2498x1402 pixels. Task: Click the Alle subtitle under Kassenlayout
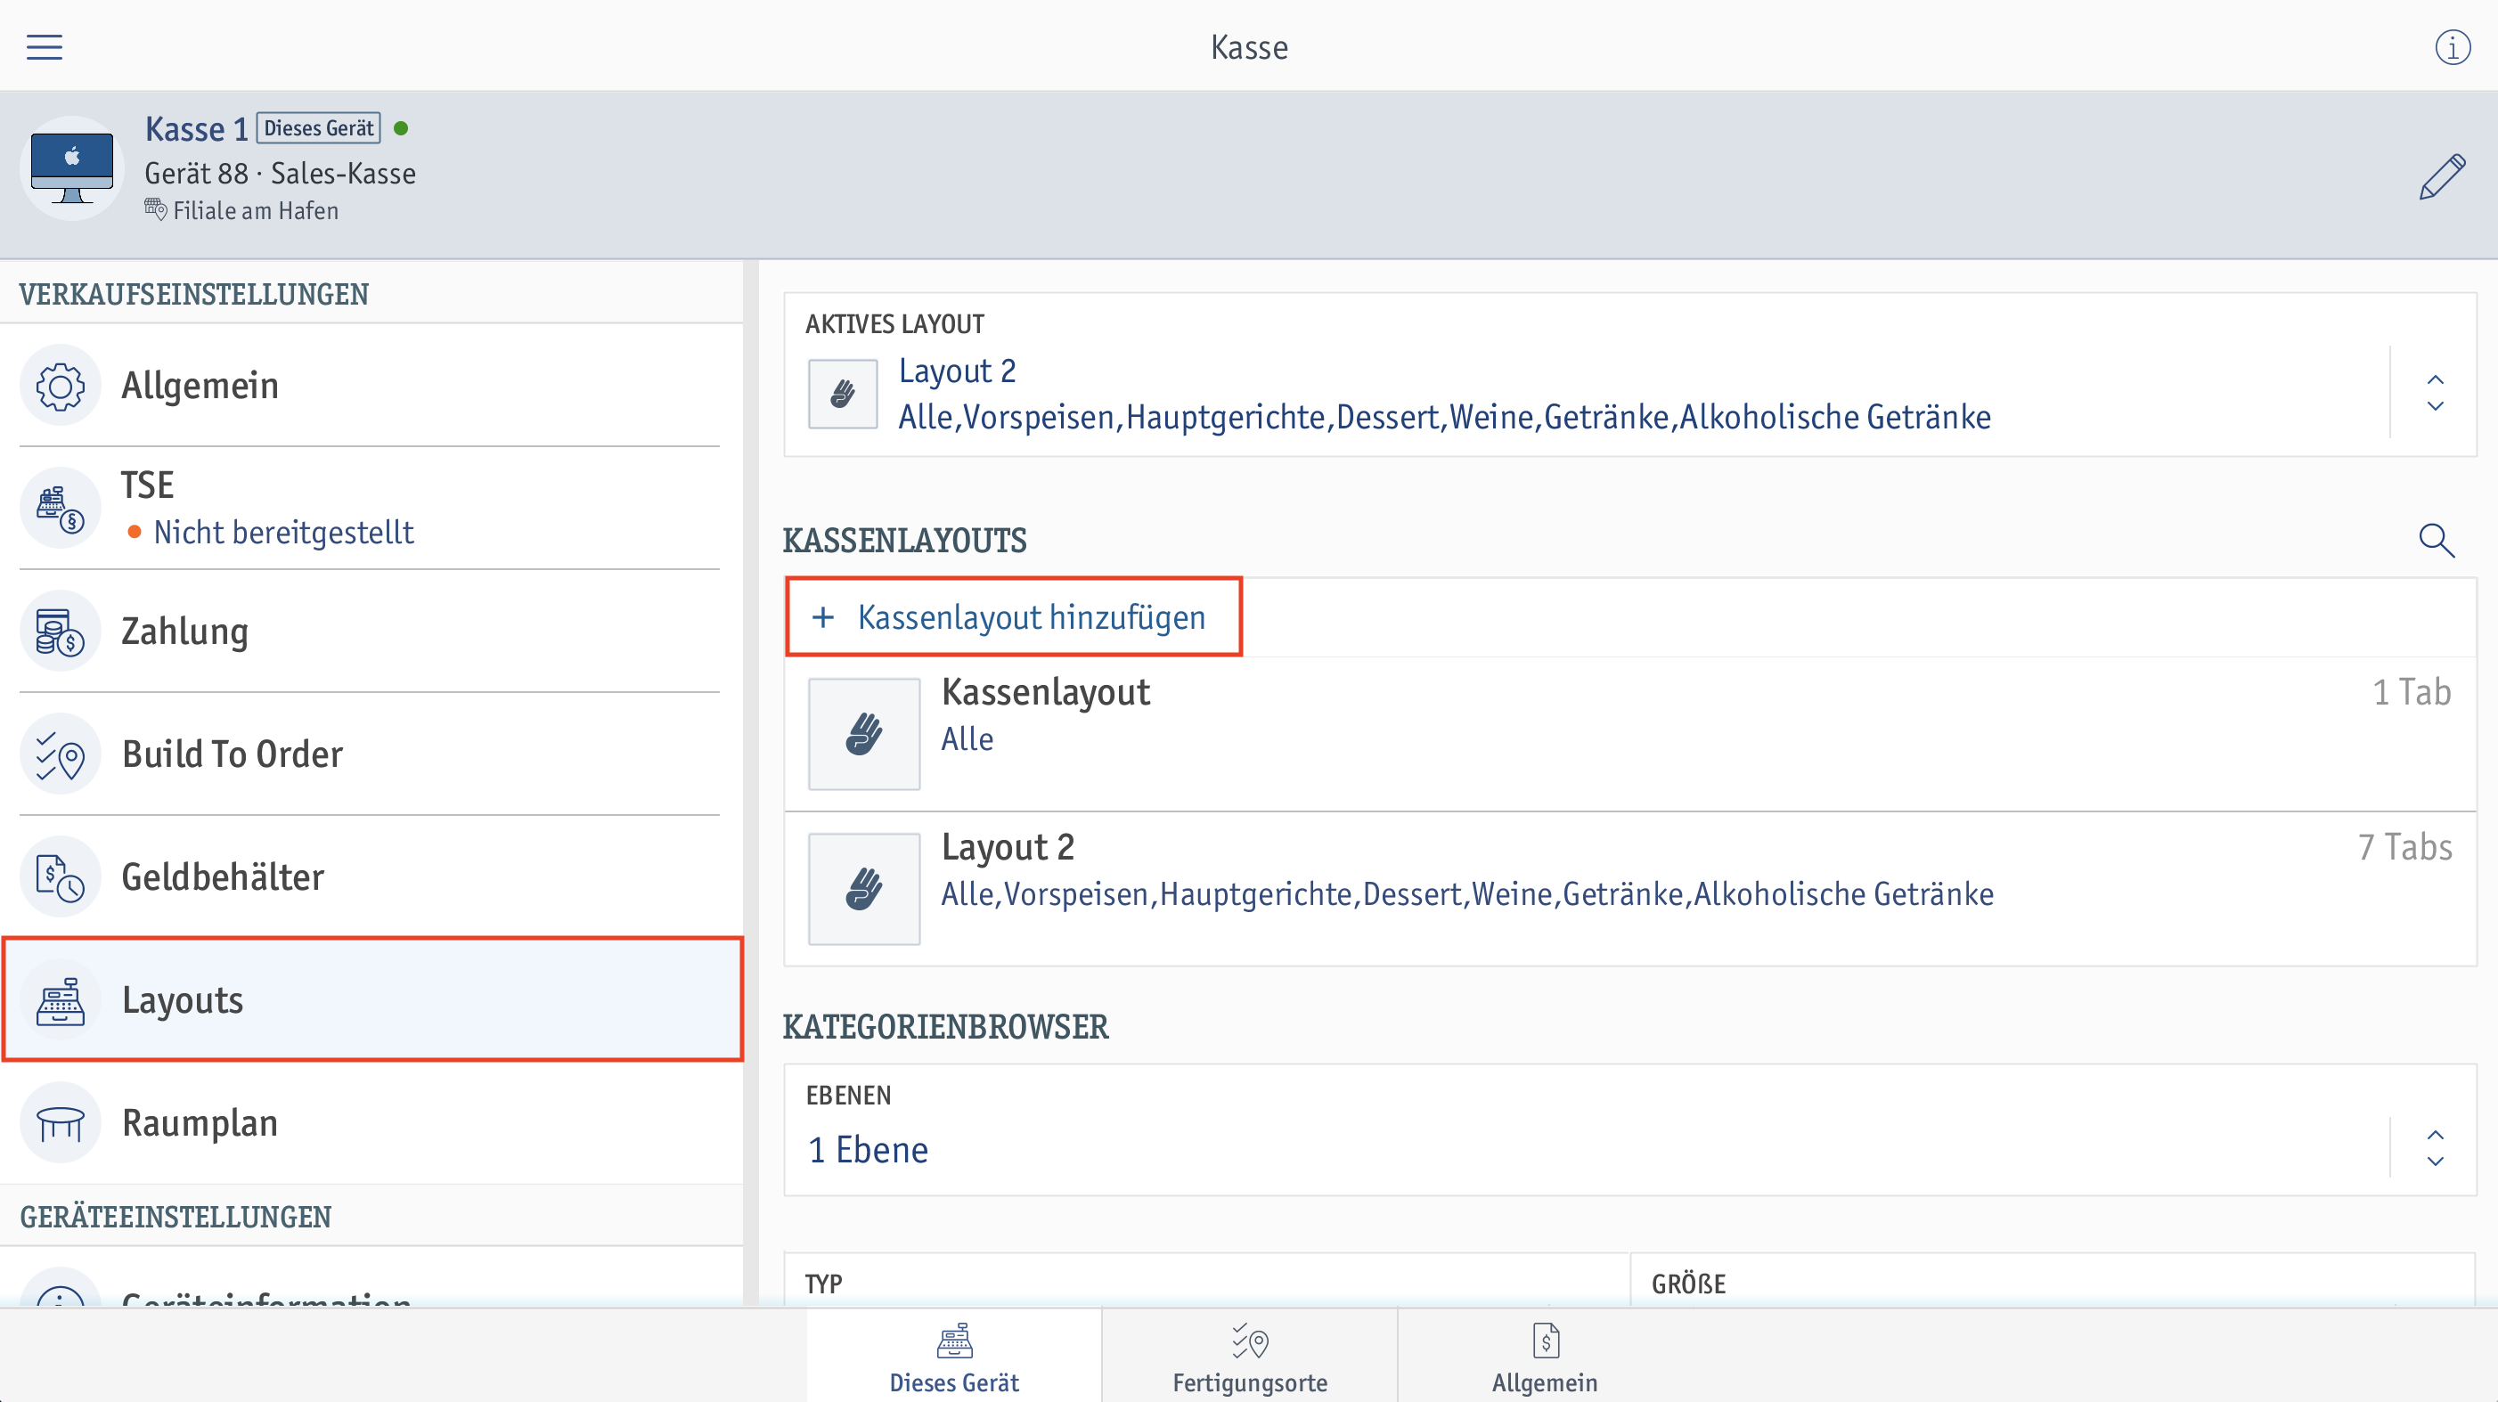click(967, 738)
